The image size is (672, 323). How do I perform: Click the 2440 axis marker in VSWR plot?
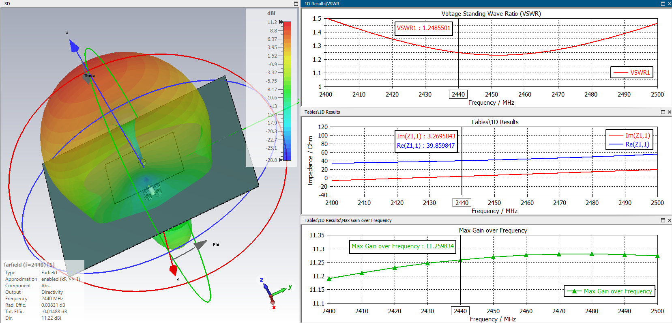pyautogui.click(x=458, y=95)
